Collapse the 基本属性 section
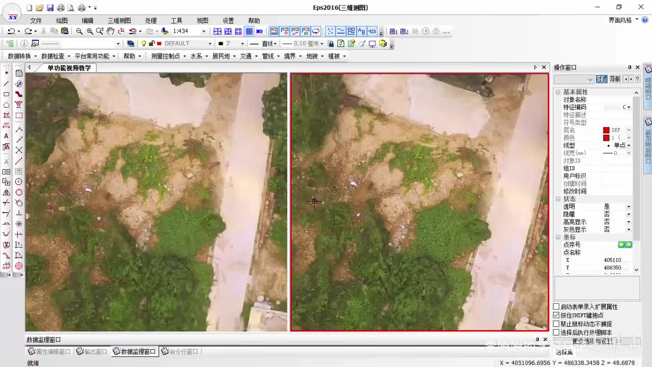This screenshot has width=652, height=367. coord(558,92)
